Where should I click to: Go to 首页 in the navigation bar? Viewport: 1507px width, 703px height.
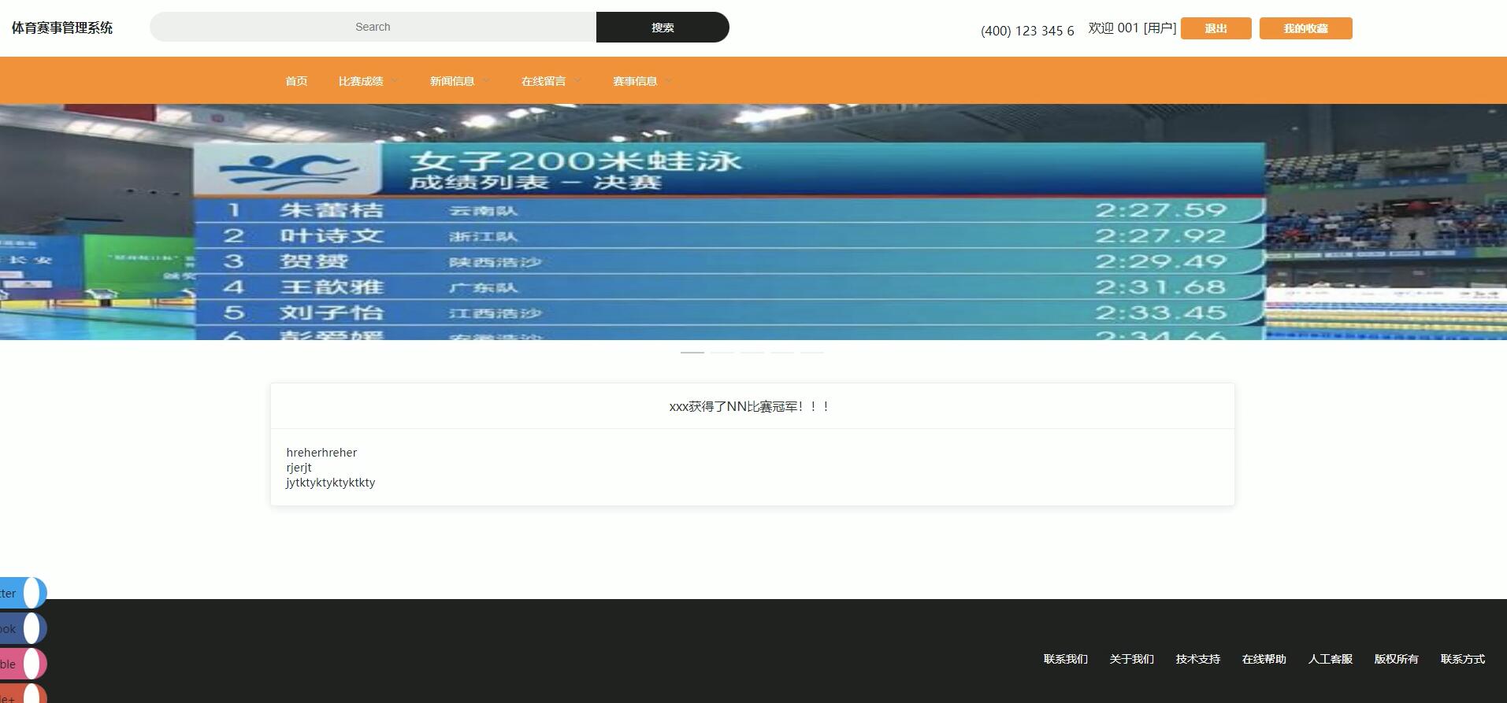pyautogui.click(x=296, y=81)
